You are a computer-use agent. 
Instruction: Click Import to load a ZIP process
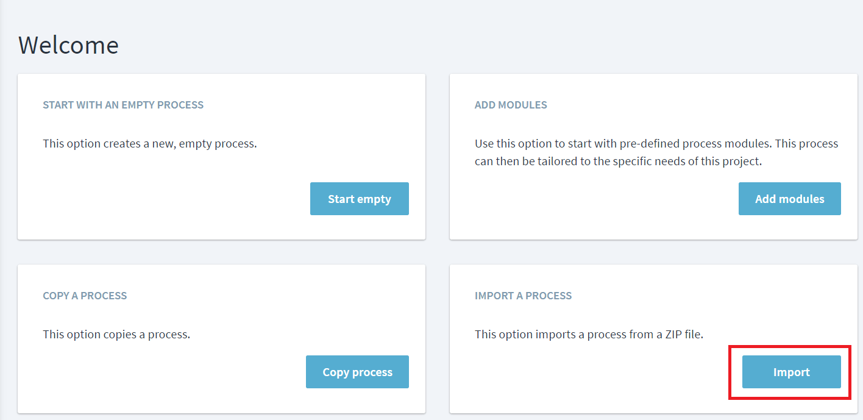[791, 372]
